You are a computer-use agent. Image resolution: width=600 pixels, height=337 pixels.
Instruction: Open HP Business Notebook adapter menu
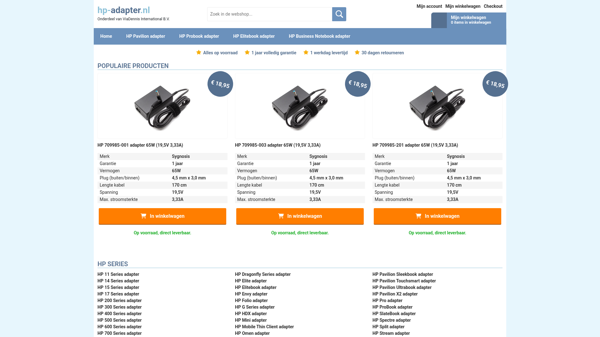pos(319,36)
